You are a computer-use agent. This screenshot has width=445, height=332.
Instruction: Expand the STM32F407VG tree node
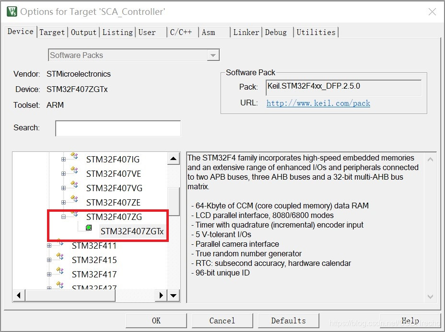coord(64,188)
